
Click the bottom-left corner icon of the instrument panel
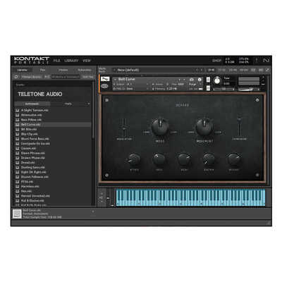(107, 176)
